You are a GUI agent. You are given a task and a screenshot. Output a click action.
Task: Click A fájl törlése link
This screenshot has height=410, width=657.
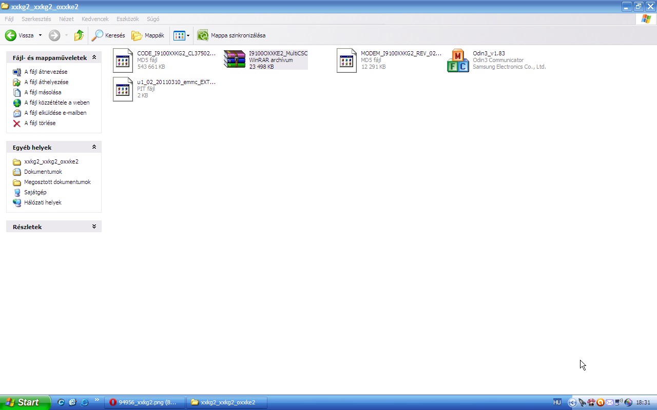(40, 123)
